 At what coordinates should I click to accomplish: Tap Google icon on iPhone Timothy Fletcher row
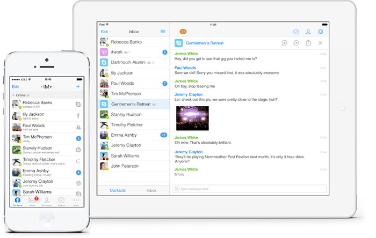[x=78, y=161]
